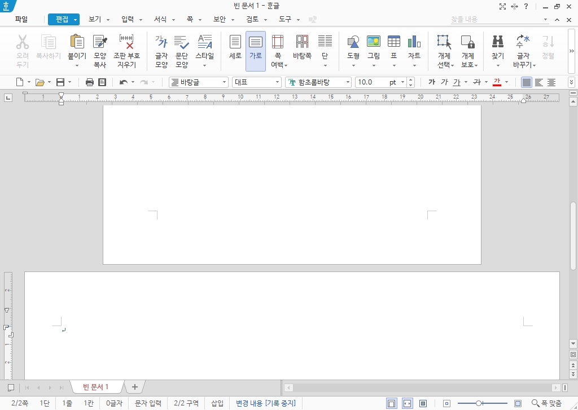Open 문단 모양 paragraph format
Image resolution: width=578 pixels, height=410 pixels.
182,51
